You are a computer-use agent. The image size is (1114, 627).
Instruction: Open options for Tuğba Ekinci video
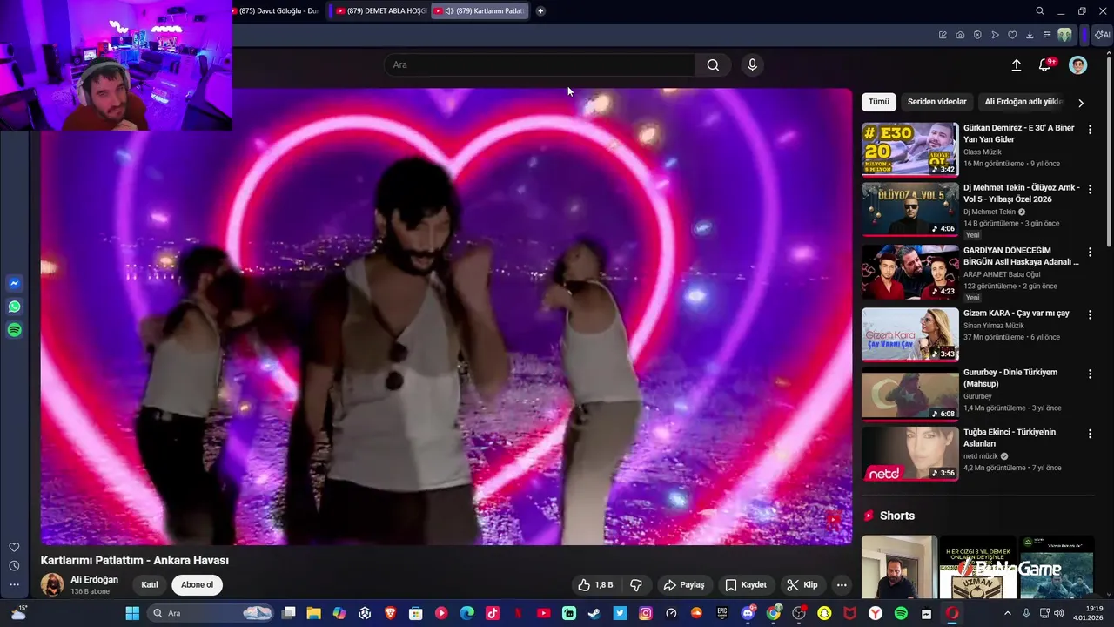[1090, 434]
